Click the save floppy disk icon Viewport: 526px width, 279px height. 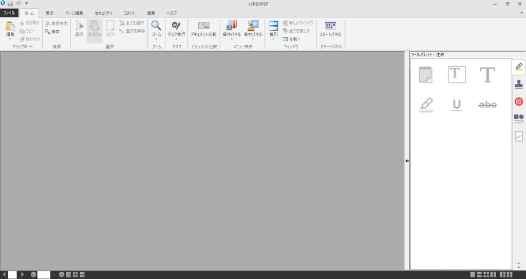(x=10, y=4)
